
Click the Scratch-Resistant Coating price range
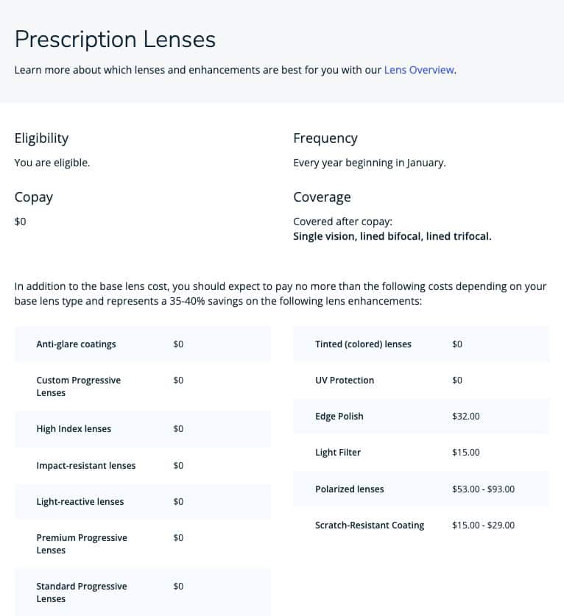click(x=483, y=525)
